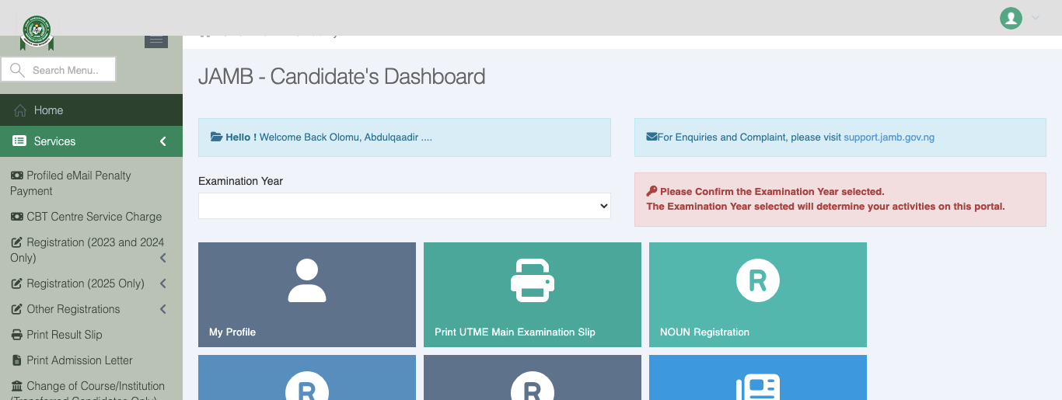Image resolution: width=1062 pixels, height=400 pixels.
Task: Collapse Services using its chevron arrow
Action: [x=163, y=141]
